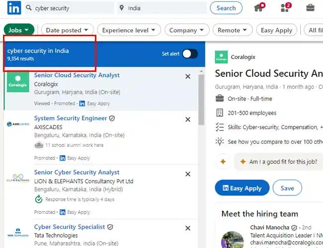The height and width of the screenshot is (248, 323).
Task: Open the Company filter dropdown
Action: (187, 30)
